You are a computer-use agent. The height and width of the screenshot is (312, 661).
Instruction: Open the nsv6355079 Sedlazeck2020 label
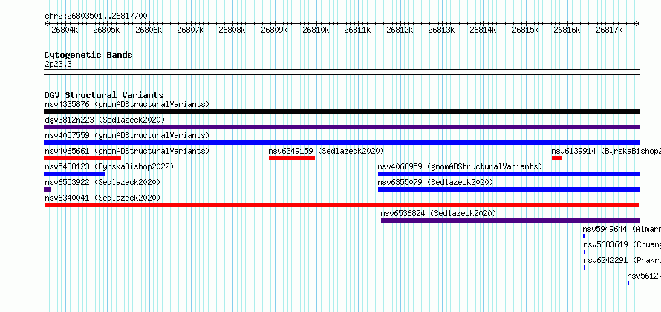[x=435, y=182]
